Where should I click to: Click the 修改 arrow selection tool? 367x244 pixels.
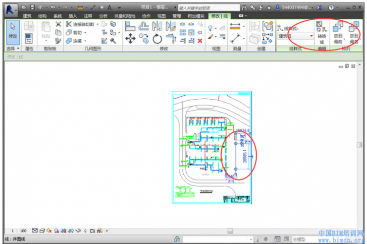13,32
